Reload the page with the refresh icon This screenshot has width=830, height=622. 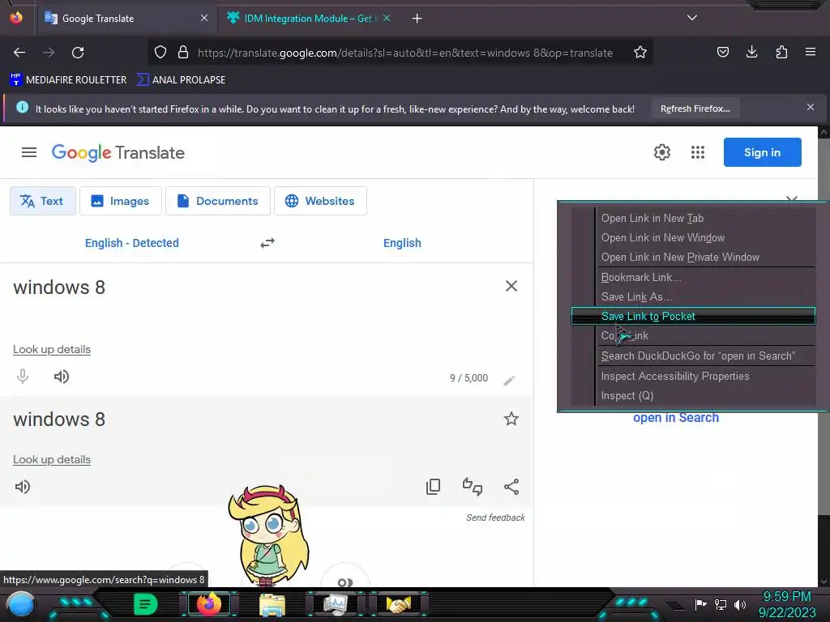[78, 53]
